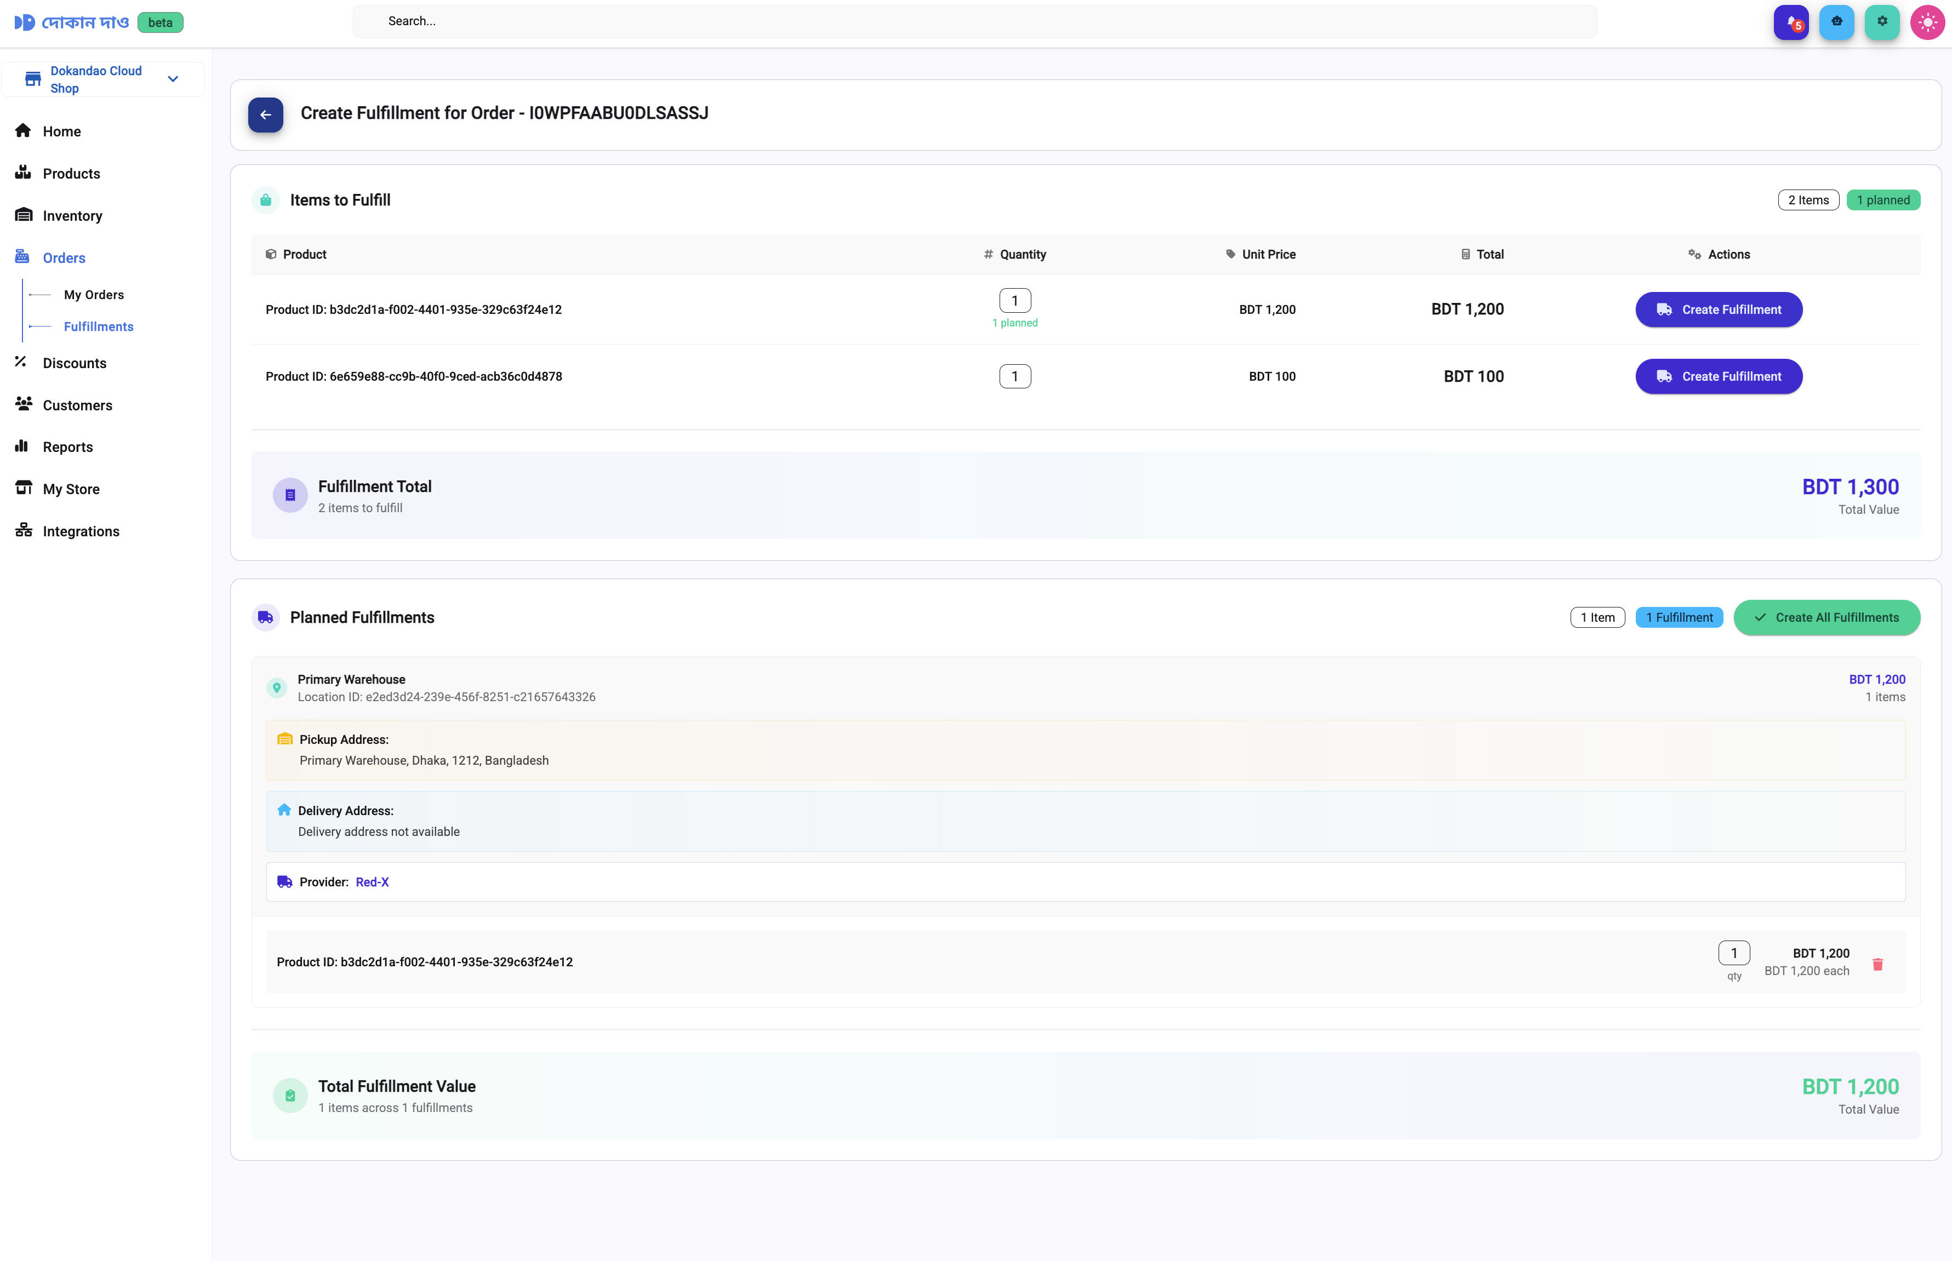Click the Integrations sidebar icon
1952x1261 pixels.
point(23,531)
